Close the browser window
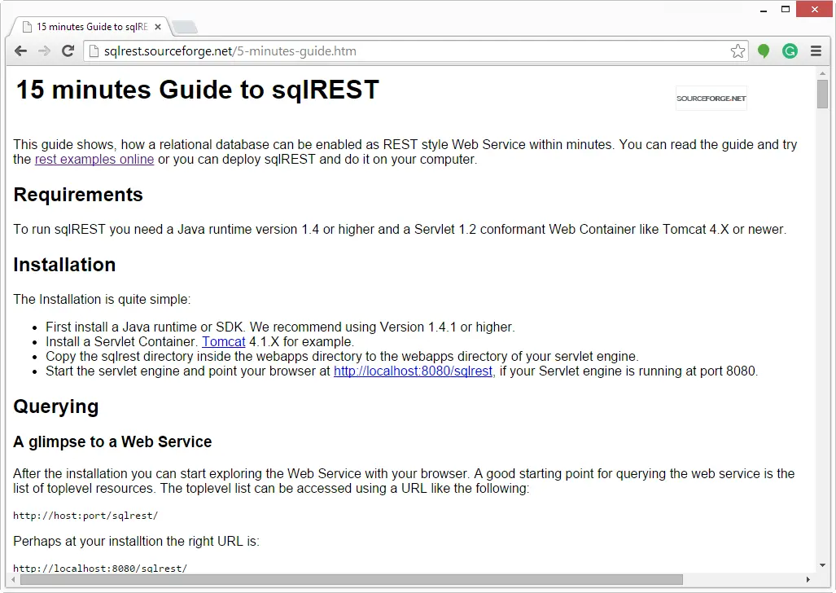 [x=814, y=10]
